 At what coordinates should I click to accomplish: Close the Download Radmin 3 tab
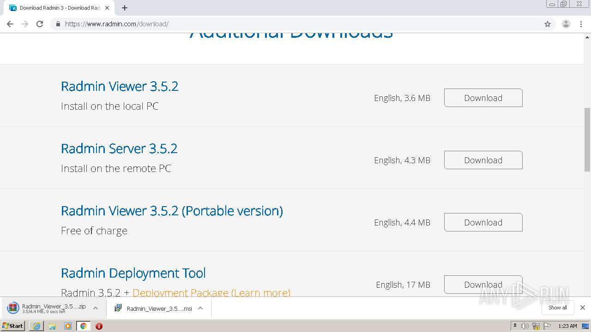[107, 8]
